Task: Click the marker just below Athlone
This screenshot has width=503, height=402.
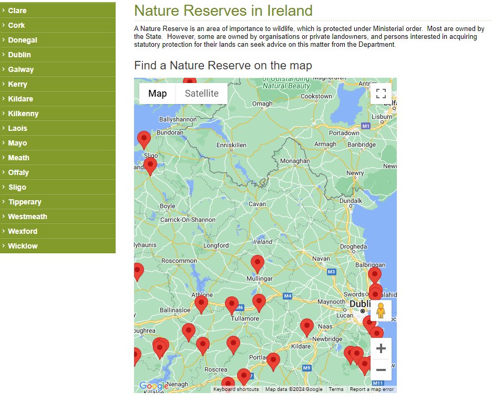Action: click(x=201, y=304)
